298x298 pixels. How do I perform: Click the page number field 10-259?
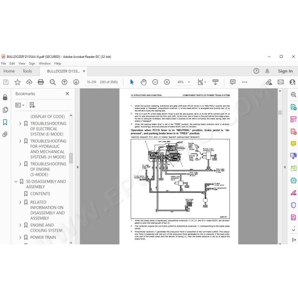pos(92,82)
